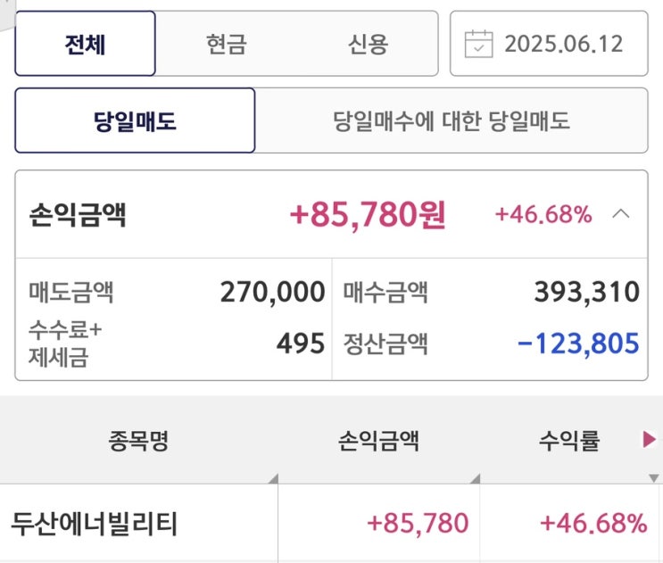Click the +46.68% summary return rate
This screenshot has height=563, width=663.
point(543,214)
